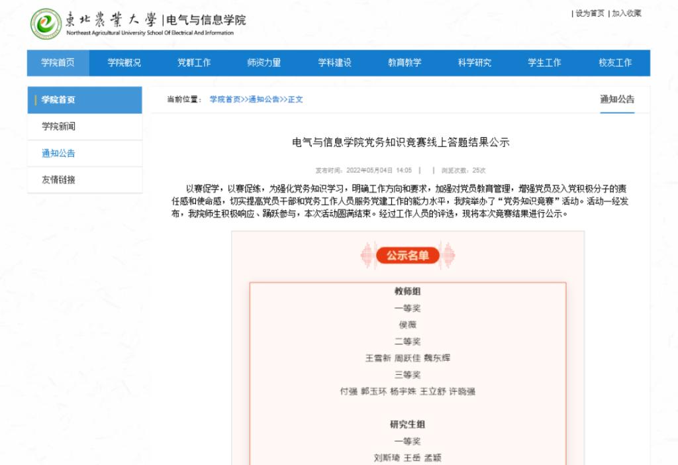
Task: Select 通知公告 in the left sidebar
Action: (58, 153)
